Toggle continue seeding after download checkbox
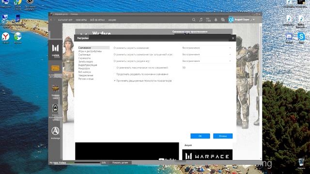 115,74
